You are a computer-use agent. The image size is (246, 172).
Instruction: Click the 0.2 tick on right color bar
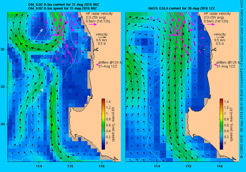226,137
